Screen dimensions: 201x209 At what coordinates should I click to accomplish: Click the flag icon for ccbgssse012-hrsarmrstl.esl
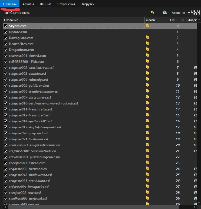(147, 115)
